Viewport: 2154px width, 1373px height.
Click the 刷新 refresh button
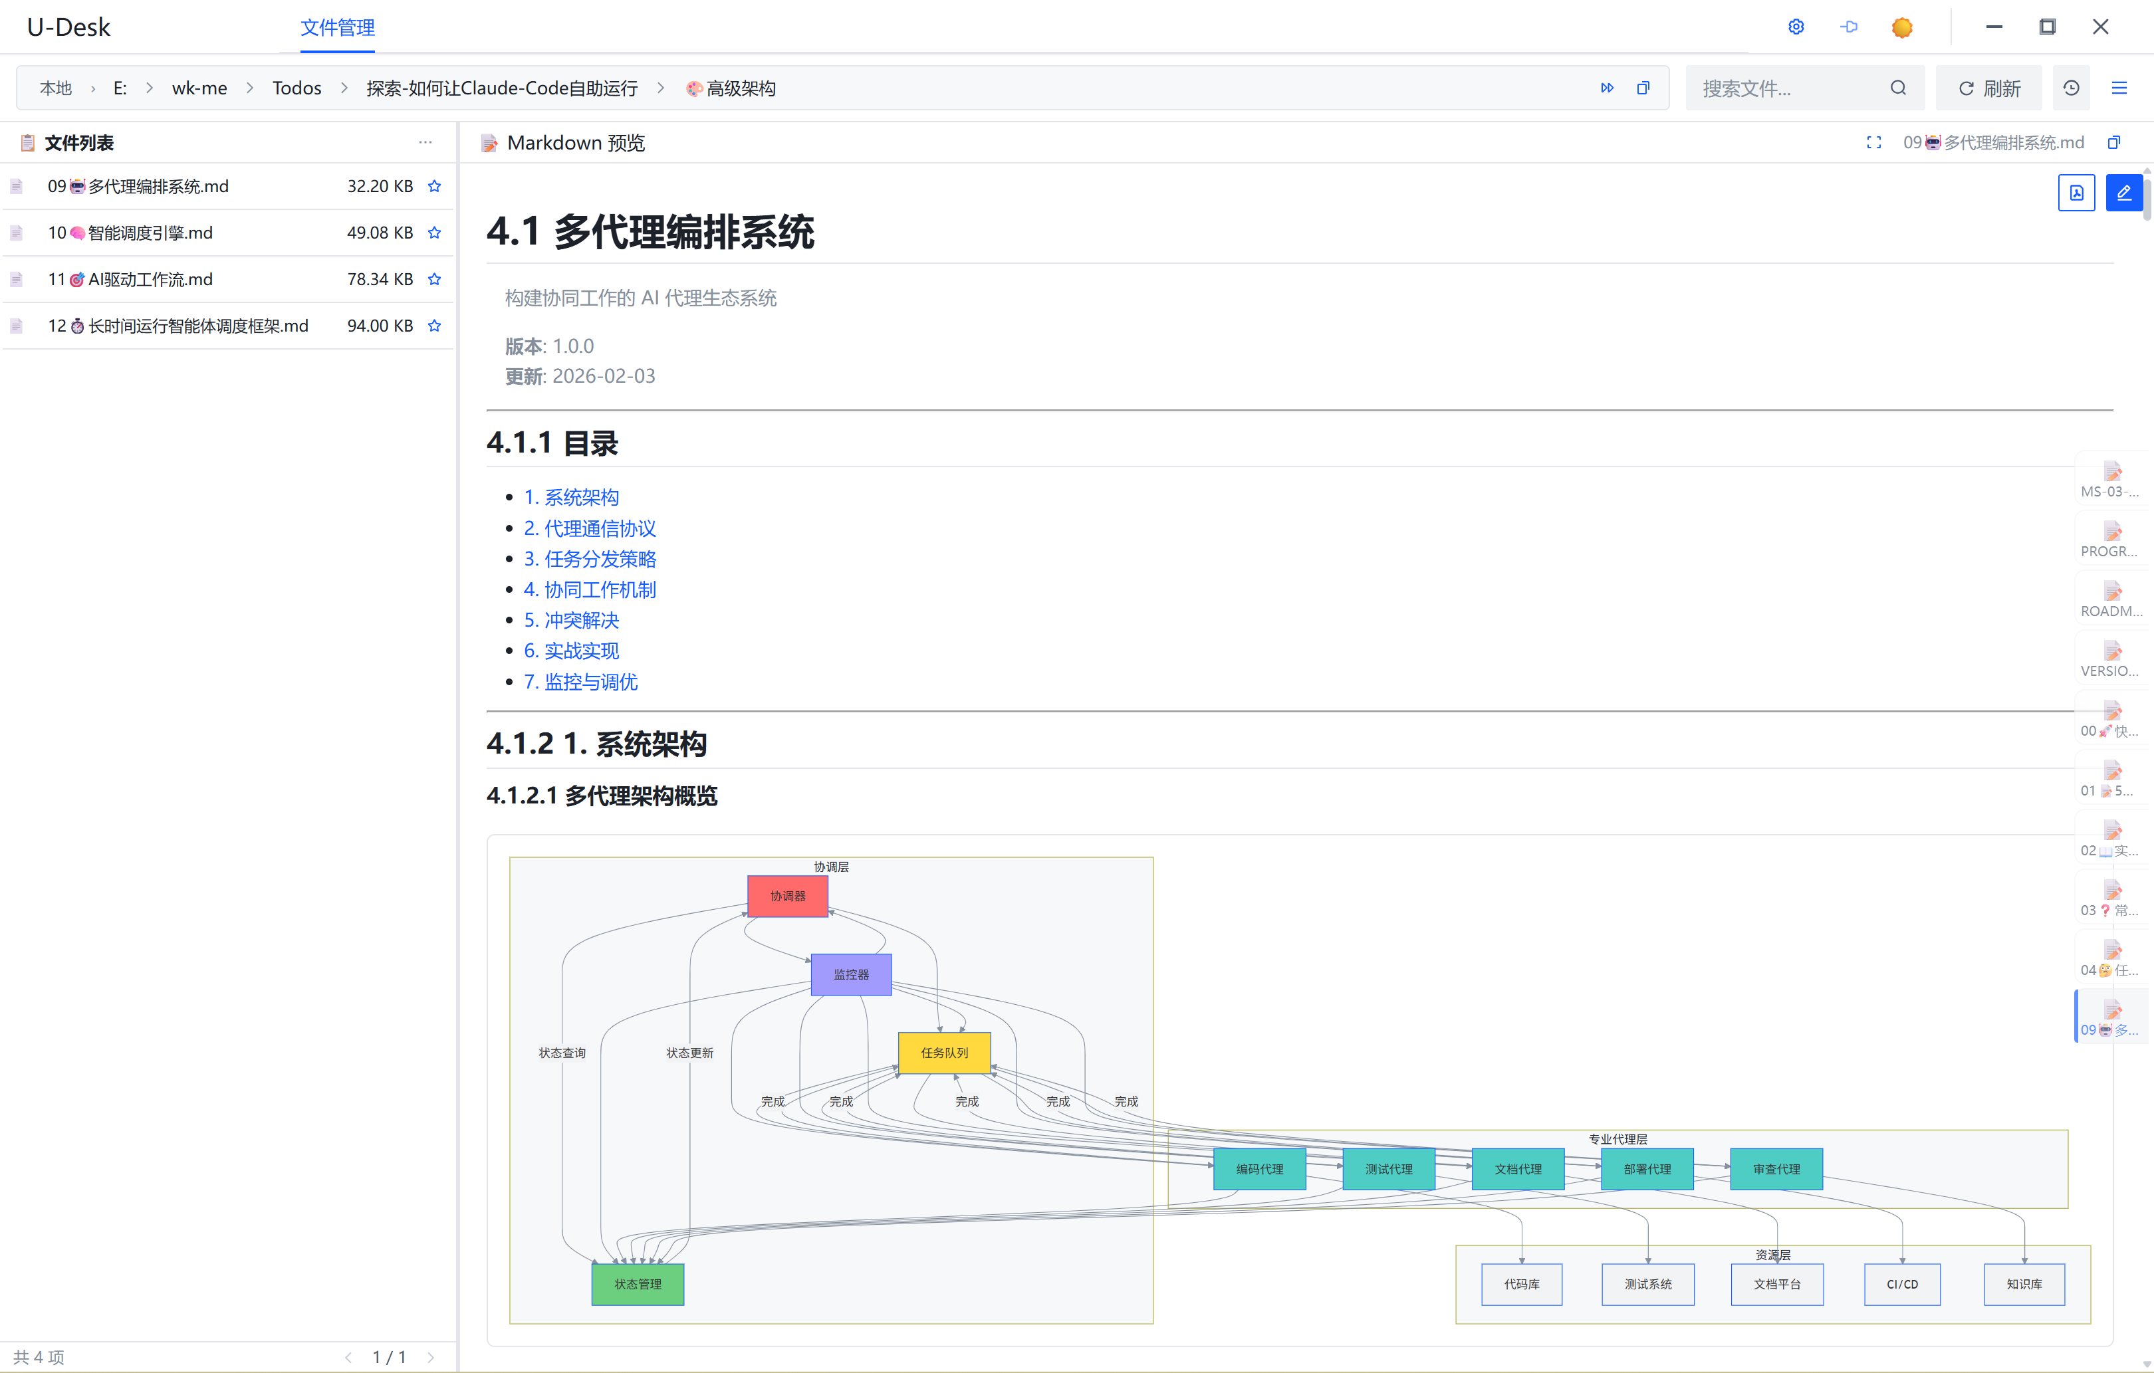(1988, 88)
